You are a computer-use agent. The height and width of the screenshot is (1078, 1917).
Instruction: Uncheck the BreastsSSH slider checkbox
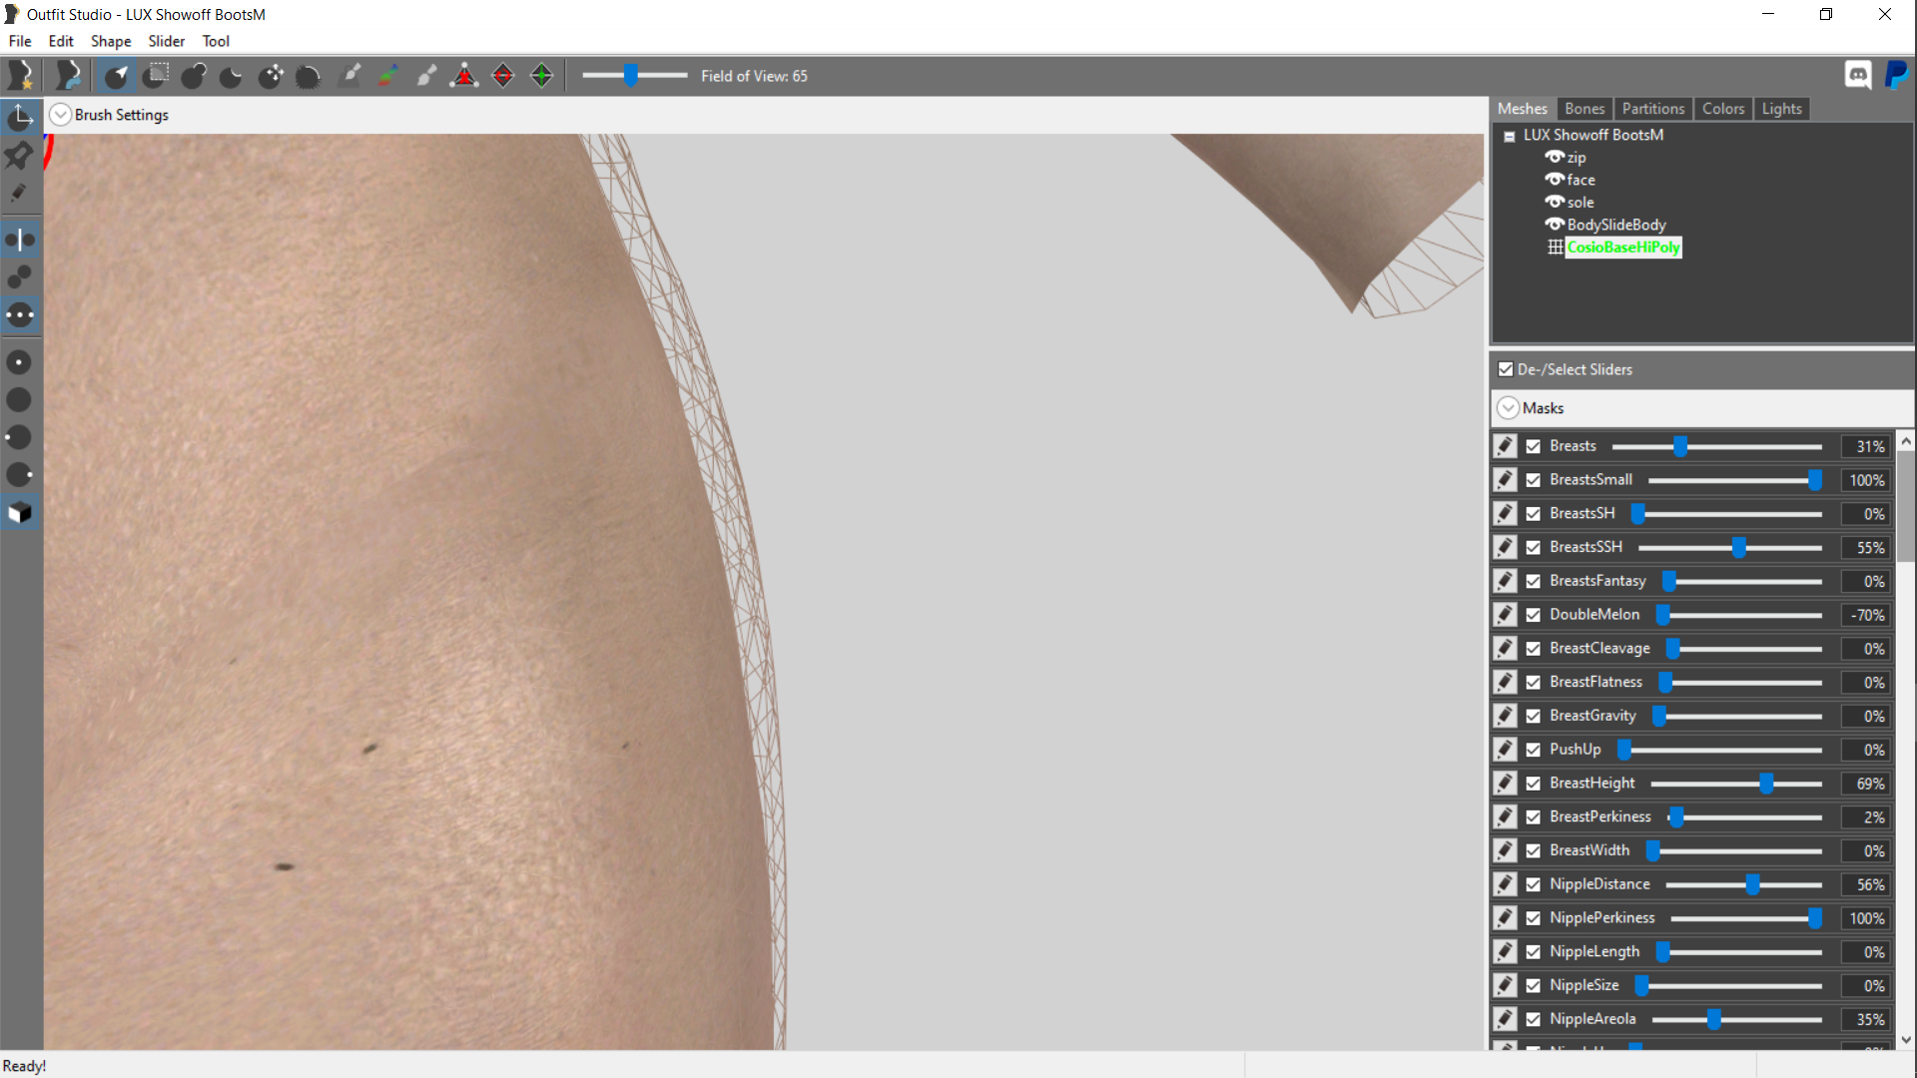1534,547
